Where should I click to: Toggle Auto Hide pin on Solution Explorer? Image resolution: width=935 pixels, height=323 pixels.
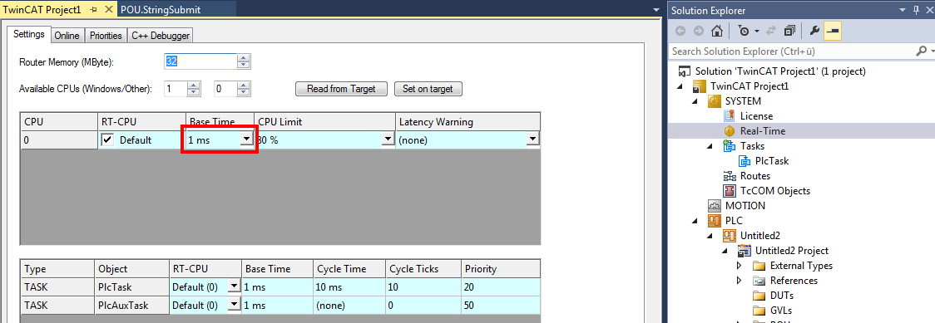coord(916,10)
